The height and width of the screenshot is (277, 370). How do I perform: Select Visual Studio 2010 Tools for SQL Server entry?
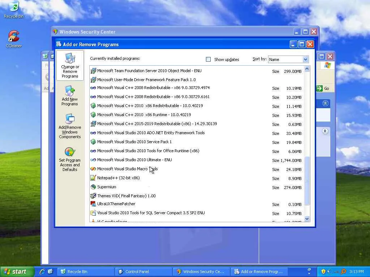pos(197,213)
